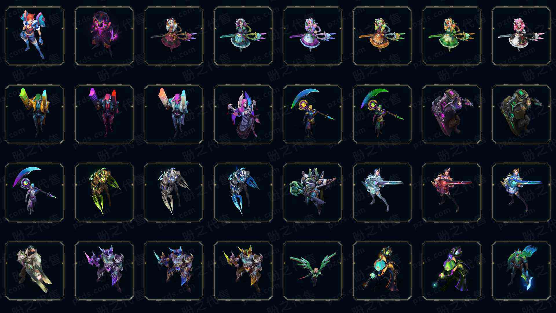Open the gold-horned armored warrior chroma
556x313 pixels.
(x=243, y=271)
